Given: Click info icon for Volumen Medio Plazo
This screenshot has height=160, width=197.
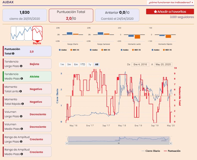Looking at the screenshot, I should pos(22,129).
